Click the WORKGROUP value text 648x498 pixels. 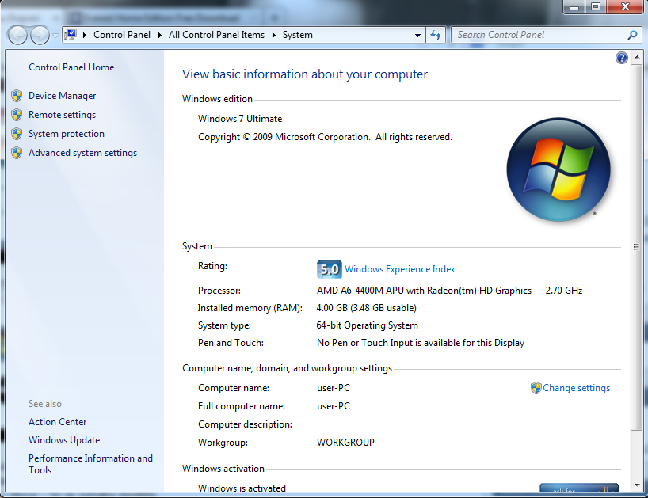pos(345,443)
